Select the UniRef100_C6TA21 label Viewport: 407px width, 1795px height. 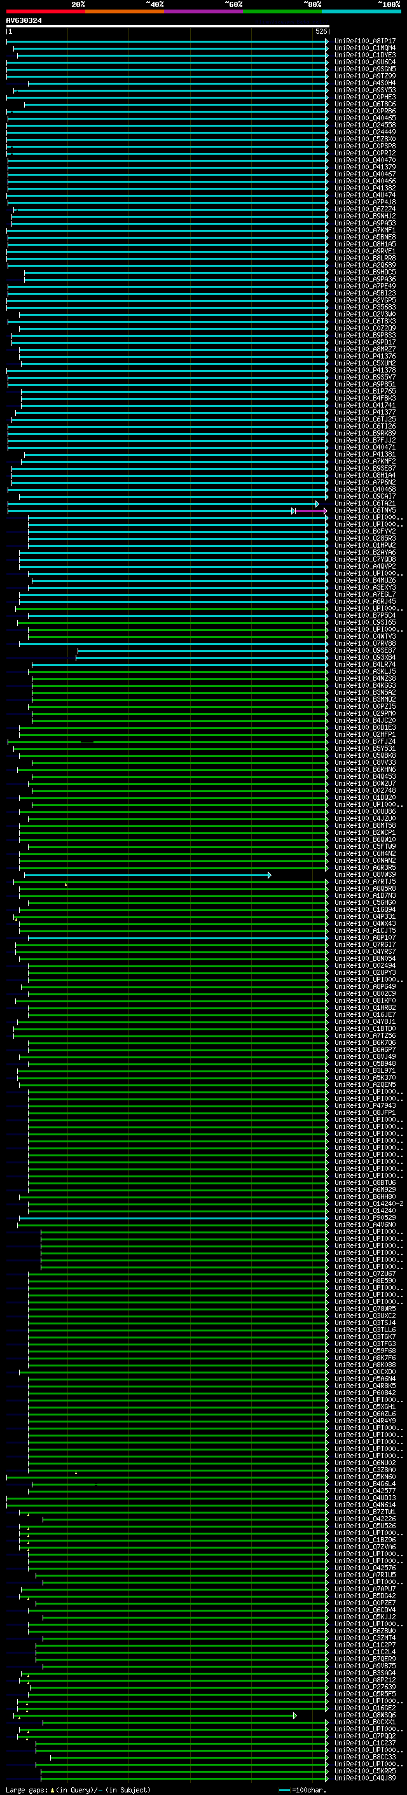click(364, 503)
